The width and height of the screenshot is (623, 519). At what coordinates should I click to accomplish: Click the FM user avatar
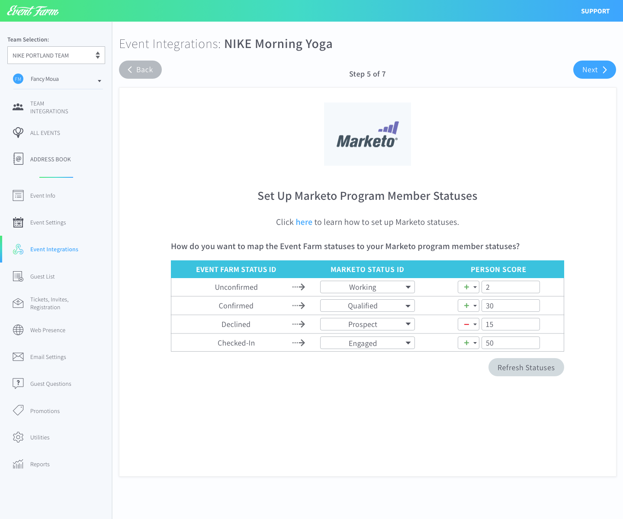18,79
